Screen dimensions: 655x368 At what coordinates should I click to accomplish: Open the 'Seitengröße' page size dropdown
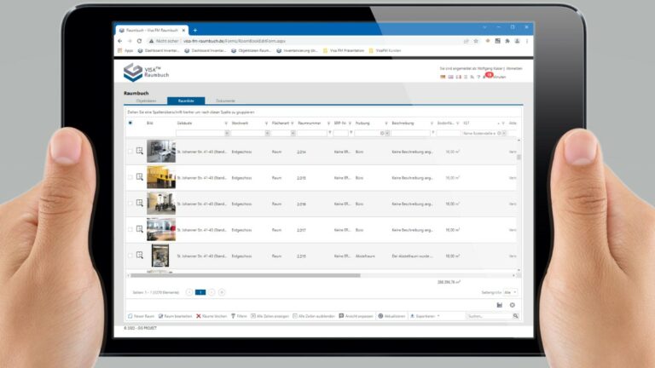[x=513, y=292]
